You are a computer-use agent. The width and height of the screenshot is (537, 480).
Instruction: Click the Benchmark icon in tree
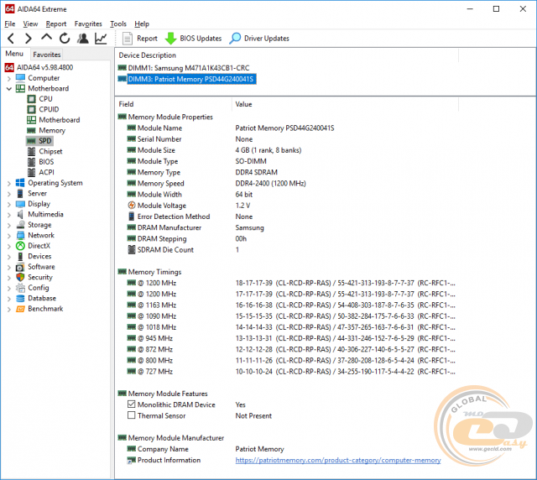(x=20, y=309)
